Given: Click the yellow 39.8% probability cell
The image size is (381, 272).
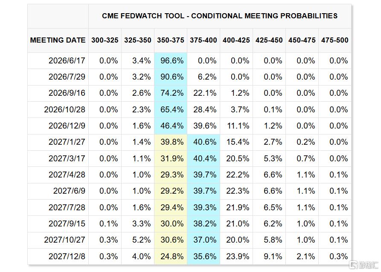Looking at the screenshot, I should pyautogui.click(x=171, y=142).
